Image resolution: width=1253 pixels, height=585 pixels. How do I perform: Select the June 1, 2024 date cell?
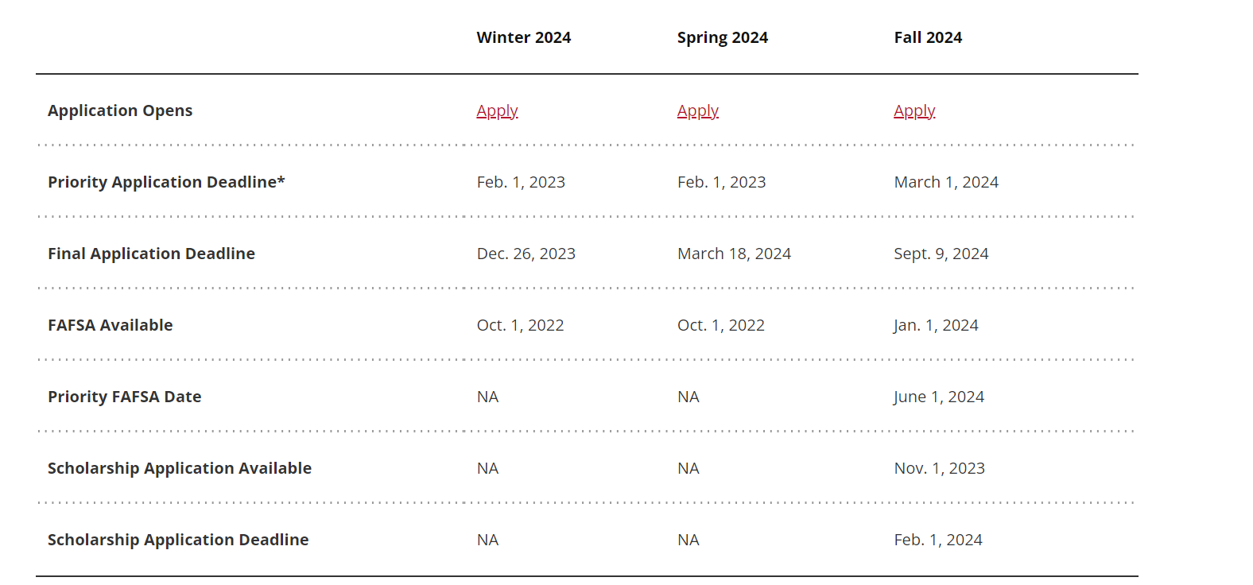[939, 397]
